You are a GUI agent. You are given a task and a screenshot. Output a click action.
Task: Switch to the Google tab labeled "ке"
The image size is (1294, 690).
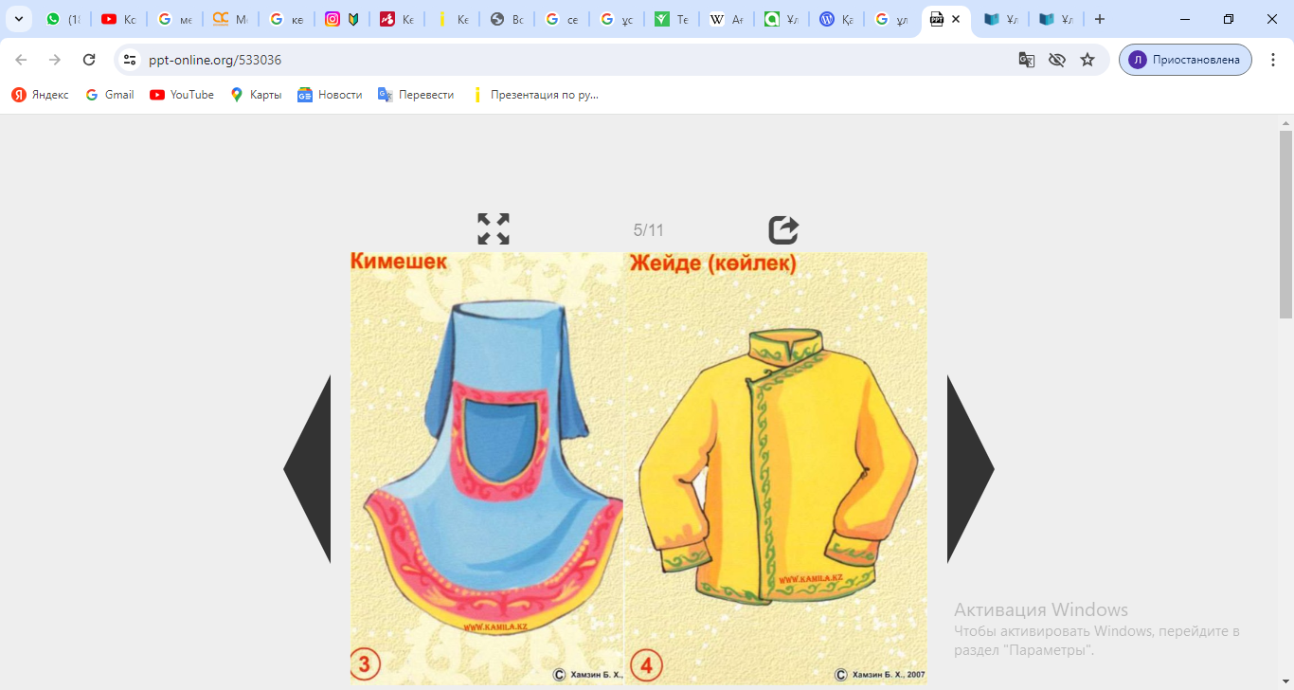[x=287, y=19]
